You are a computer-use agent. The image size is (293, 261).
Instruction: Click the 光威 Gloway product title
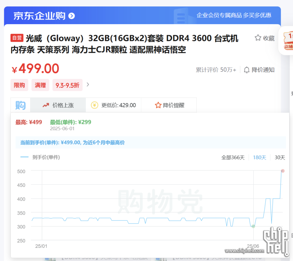[124, 44]
